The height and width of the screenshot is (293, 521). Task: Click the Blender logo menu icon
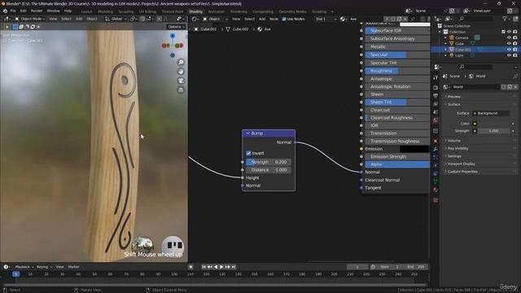[x=5, y=11]
